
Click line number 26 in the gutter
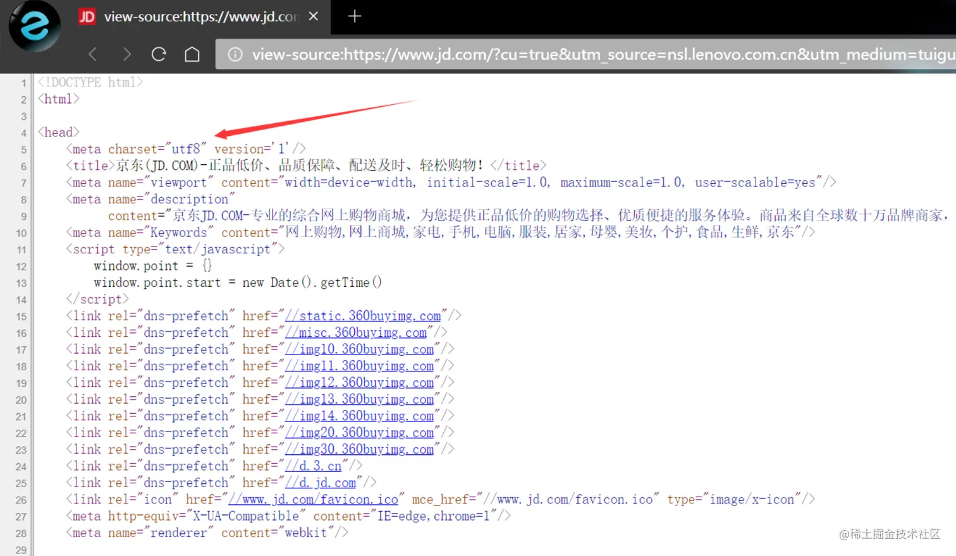(x=21, y=500)
